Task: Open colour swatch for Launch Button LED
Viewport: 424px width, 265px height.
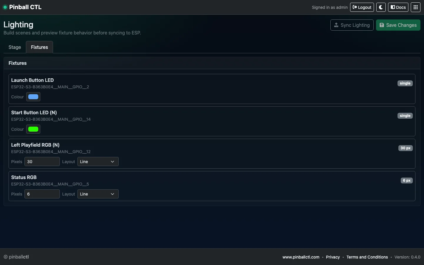Action: [x=33, y=97]
